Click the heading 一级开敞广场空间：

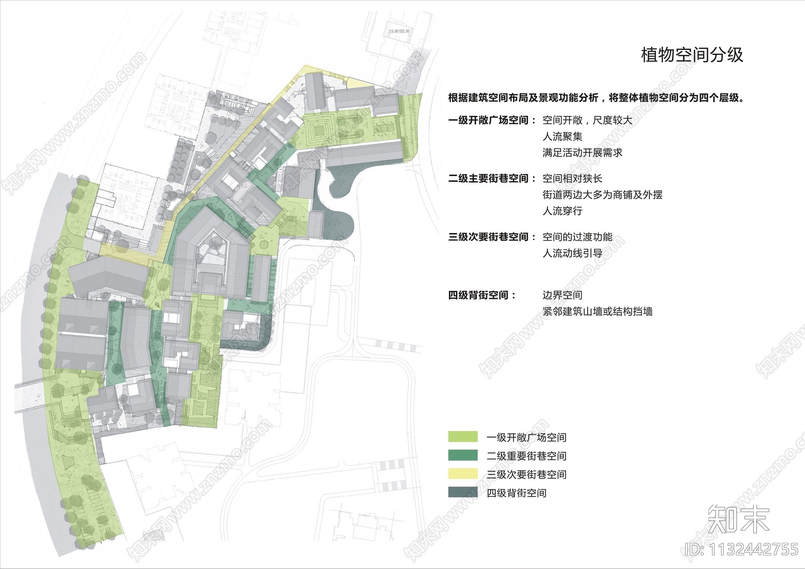[x=493, y=120]
